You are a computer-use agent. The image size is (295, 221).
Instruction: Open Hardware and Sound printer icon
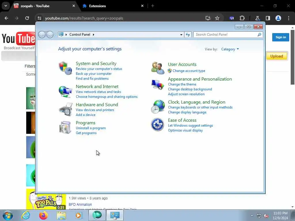pos(65,109)
